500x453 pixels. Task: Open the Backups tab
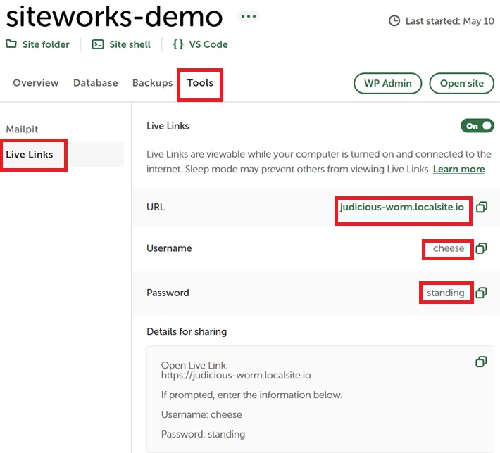(152, 83)
